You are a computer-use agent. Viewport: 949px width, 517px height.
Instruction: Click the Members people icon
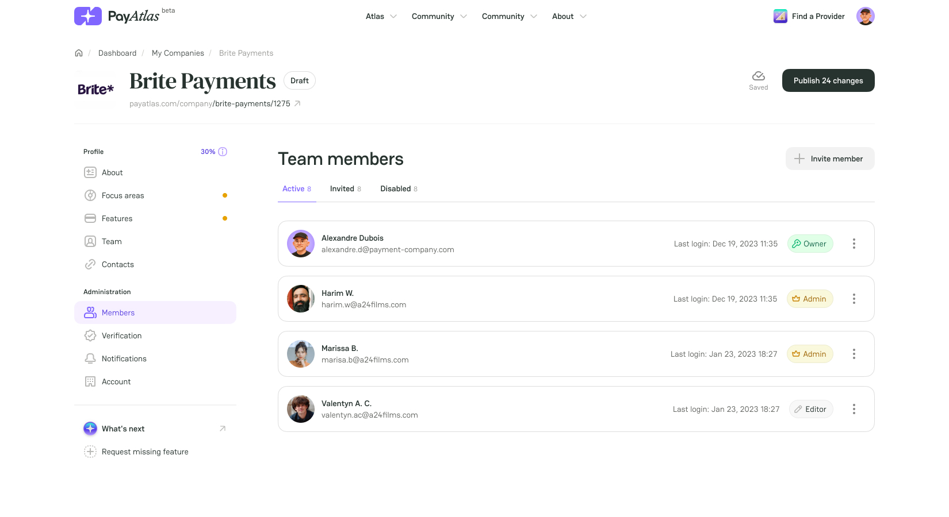[x=90, y=312]
